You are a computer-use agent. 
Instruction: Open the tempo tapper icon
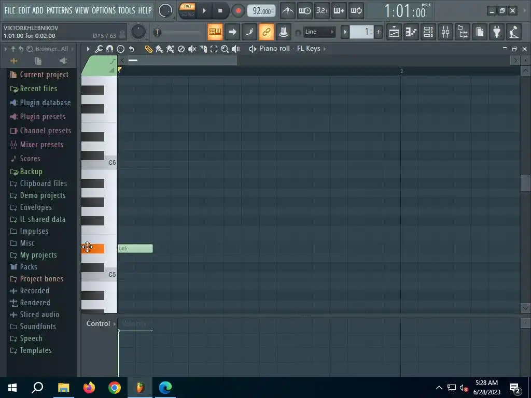514,32
